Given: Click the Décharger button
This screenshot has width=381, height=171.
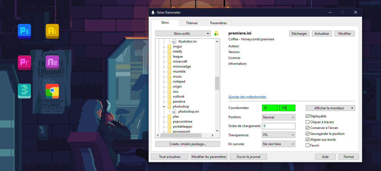Looking at the screenshot, I should click(299, 34).
